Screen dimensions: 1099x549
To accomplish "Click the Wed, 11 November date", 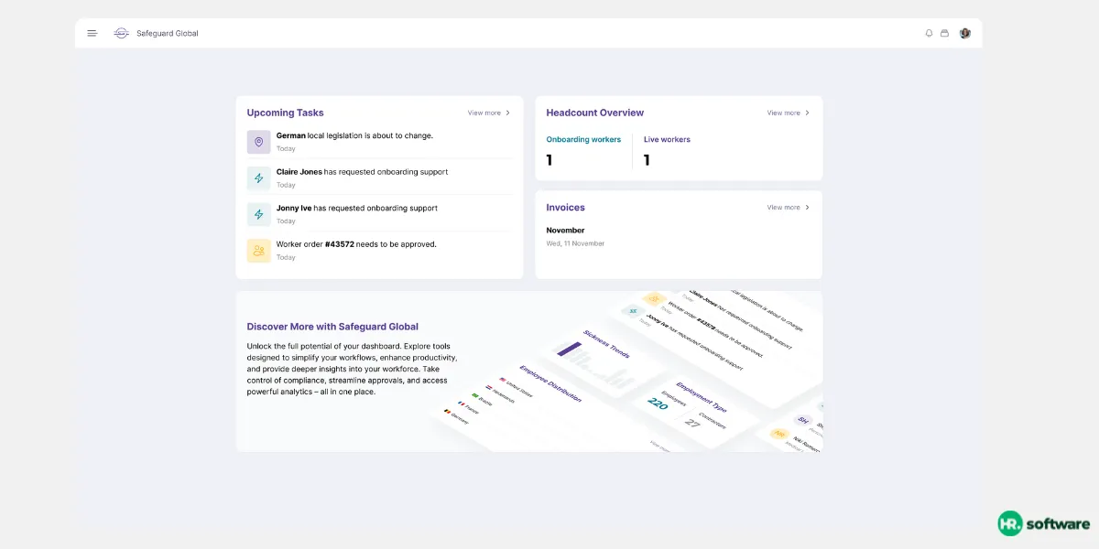I will click(575, 243).
